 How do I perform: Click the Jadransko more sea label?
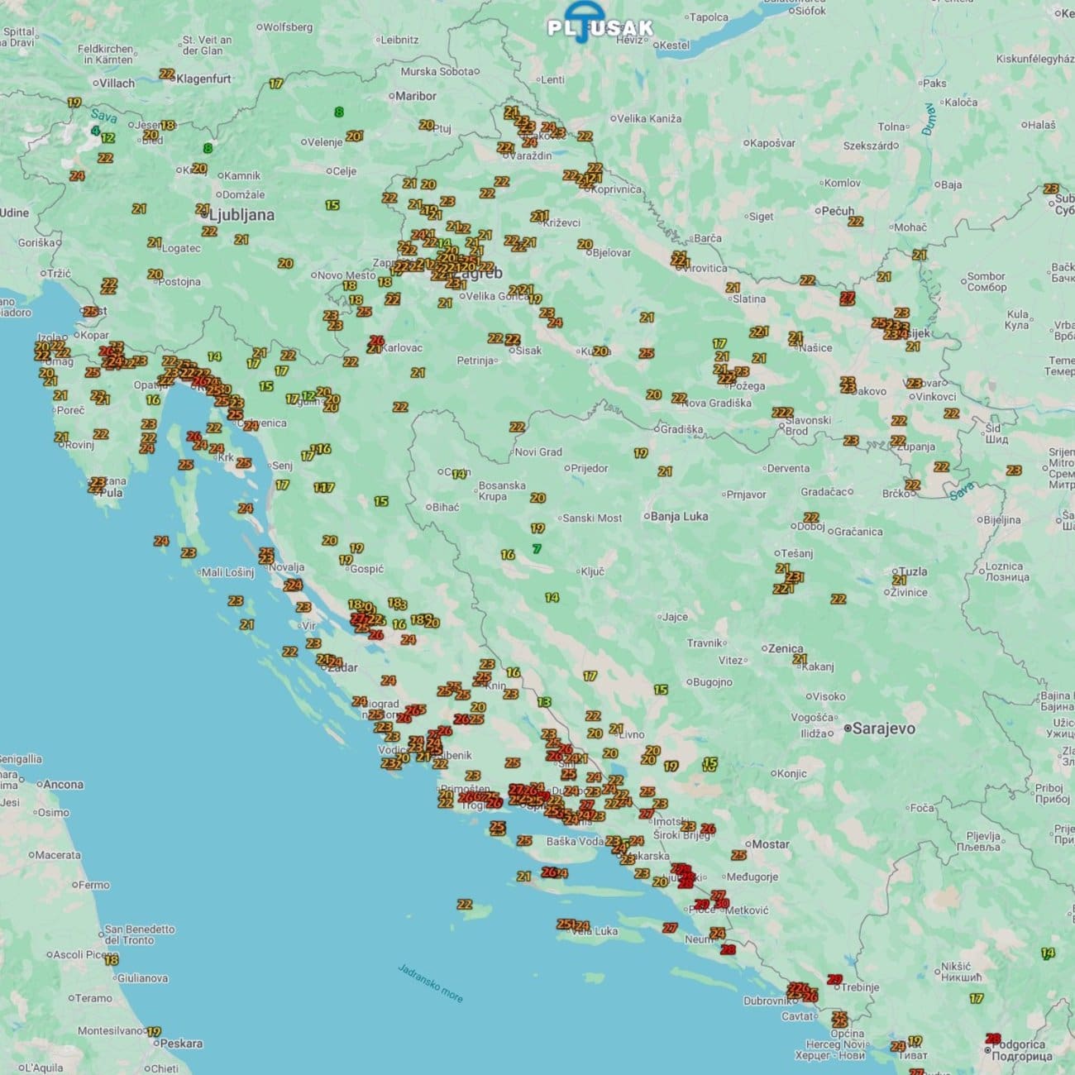(430, 982)
